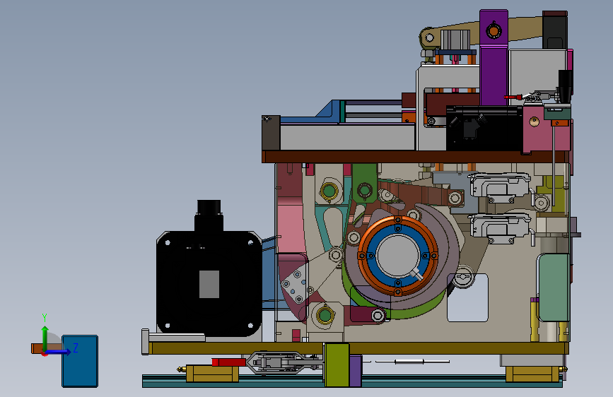
Task: Select the mustard-colored base plate
Action: click(358, 348)
